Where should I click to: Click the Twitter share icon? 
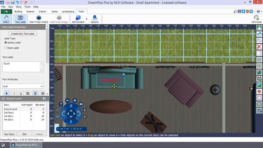(243, 12)
